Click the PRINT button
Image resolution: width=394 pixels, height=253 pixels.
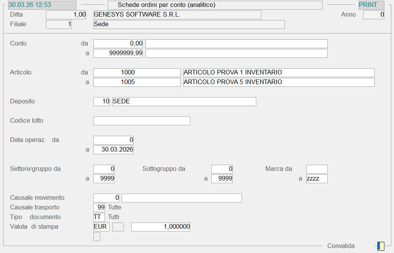click(x=371, y=5)
